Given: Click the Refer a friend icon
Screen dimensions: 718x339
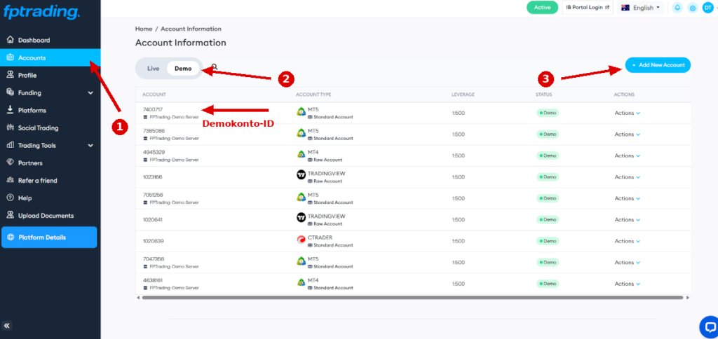Looking at the screenshot, I should click(10, 180).
